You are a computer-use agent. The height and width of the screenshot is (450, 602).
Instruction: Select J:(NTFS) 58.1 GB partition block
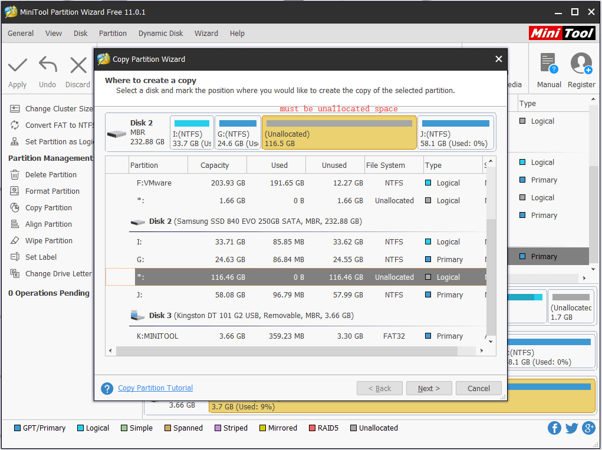click(x=455, y=133)
